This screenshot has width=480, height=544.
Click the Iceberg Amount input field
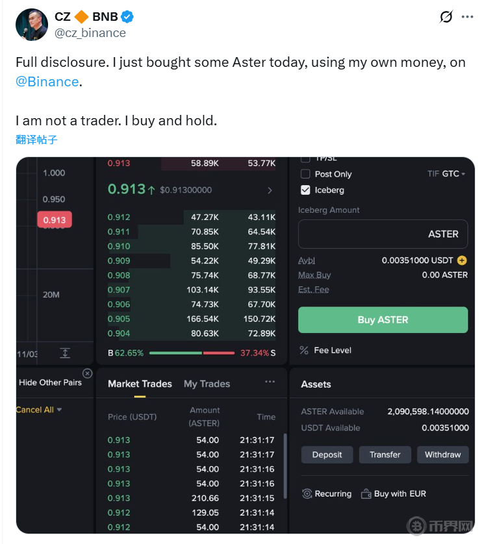[x=383, y=234]
